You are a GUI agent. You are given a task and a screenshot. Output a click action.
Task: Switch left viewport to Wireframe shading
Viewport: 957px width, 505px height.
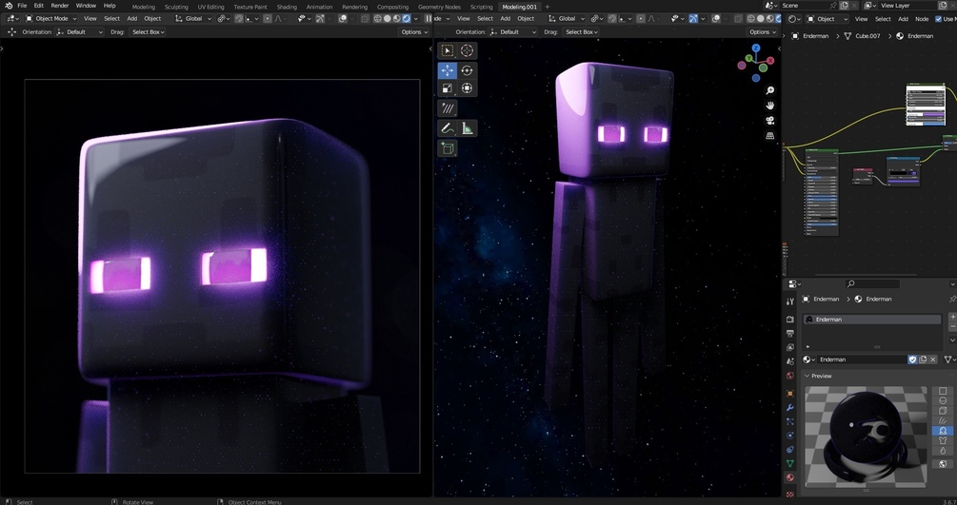pyautogui.click(x=378, y=19)
